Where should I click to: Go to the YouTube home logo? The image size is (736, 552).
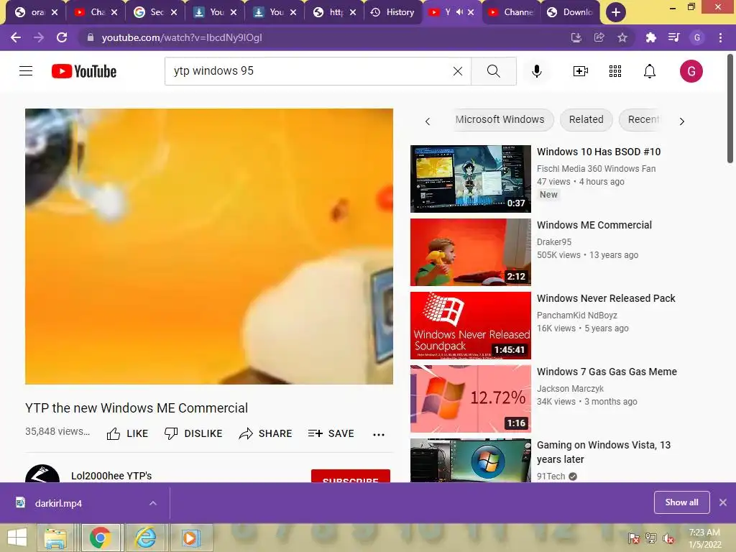[84, 71]
